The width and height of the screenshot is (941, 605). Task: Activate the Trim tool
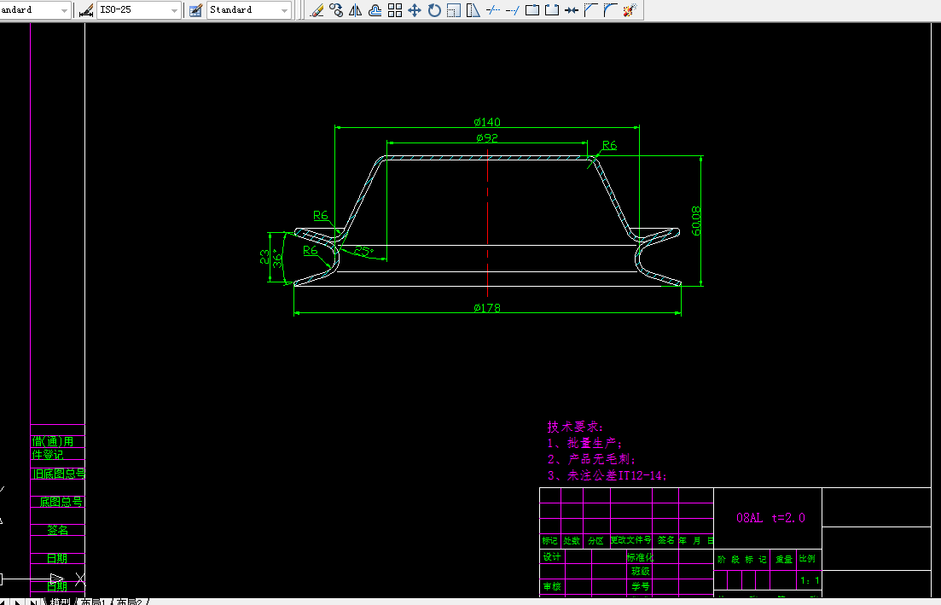click(493, 10)
